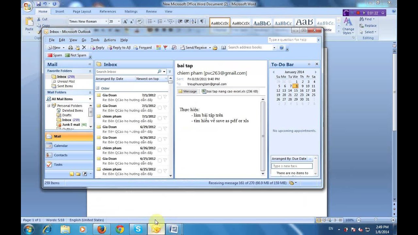Mark message as Not Spam

76,55
